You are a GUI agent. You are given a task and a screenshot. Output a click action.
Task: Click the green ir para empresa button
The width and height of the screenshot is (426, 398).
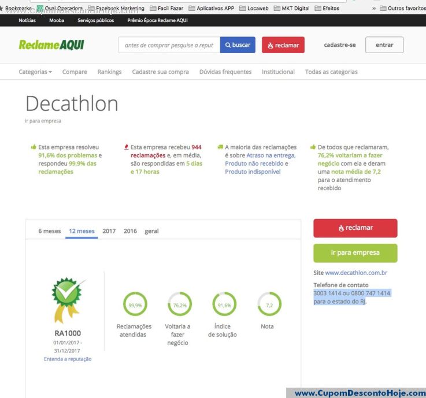[355, 253]
